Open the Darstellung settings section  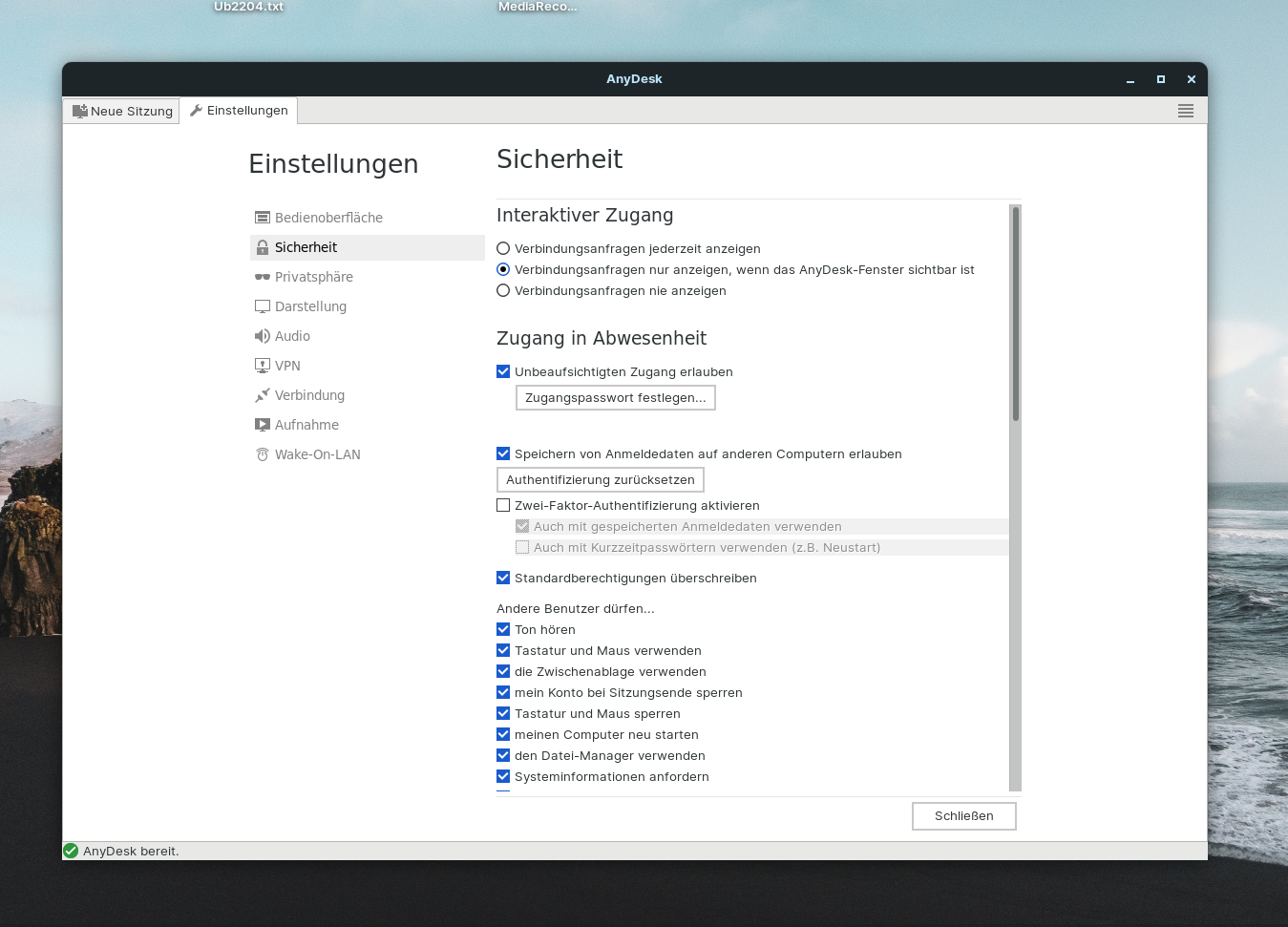[368, 306]
